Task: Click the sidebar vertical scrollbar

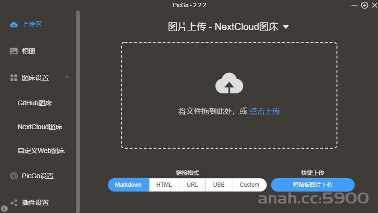Action: [78, 112]
